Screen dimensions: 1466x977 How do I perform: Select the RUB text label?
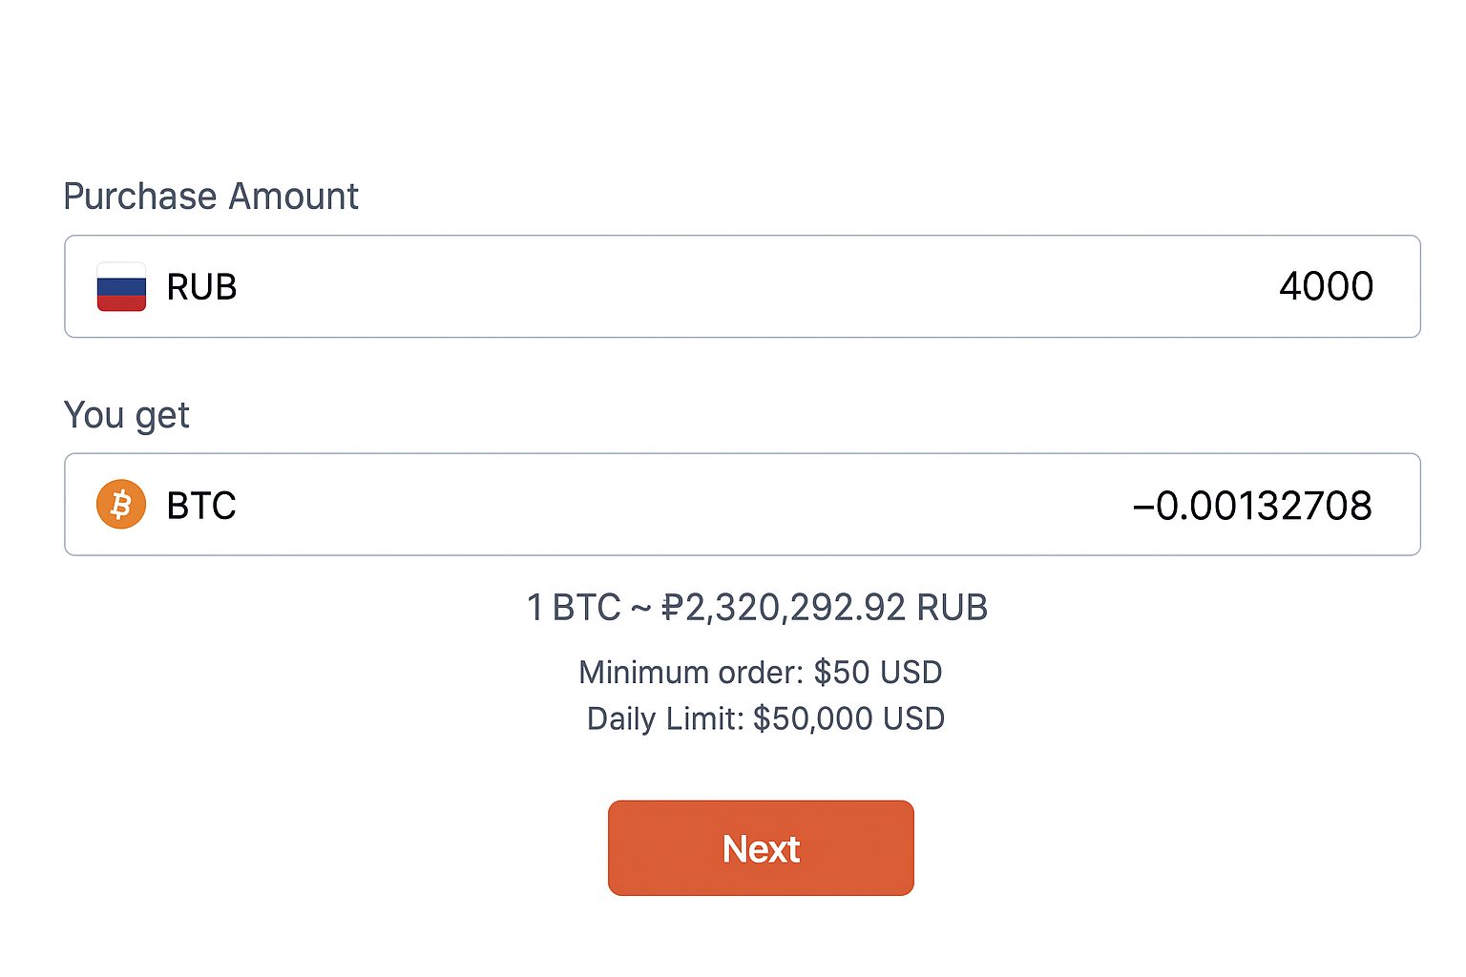[x=200, y=287]
